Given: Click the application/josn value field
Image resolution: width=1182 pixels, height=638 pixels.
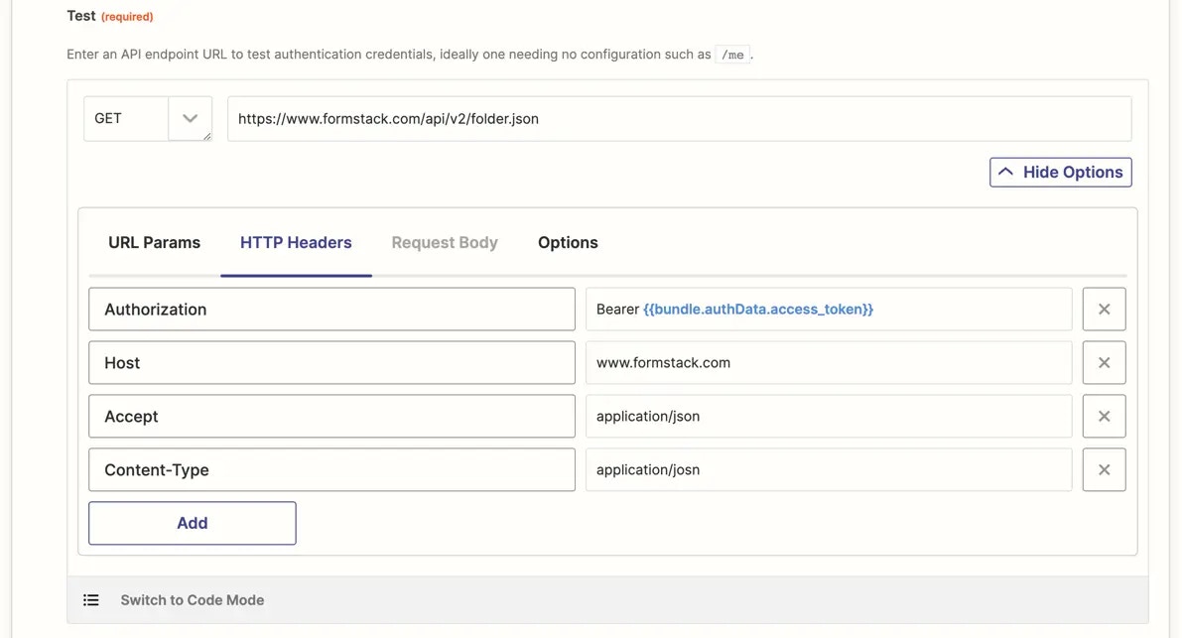Looking at the screenshot, I should point(829,469).
